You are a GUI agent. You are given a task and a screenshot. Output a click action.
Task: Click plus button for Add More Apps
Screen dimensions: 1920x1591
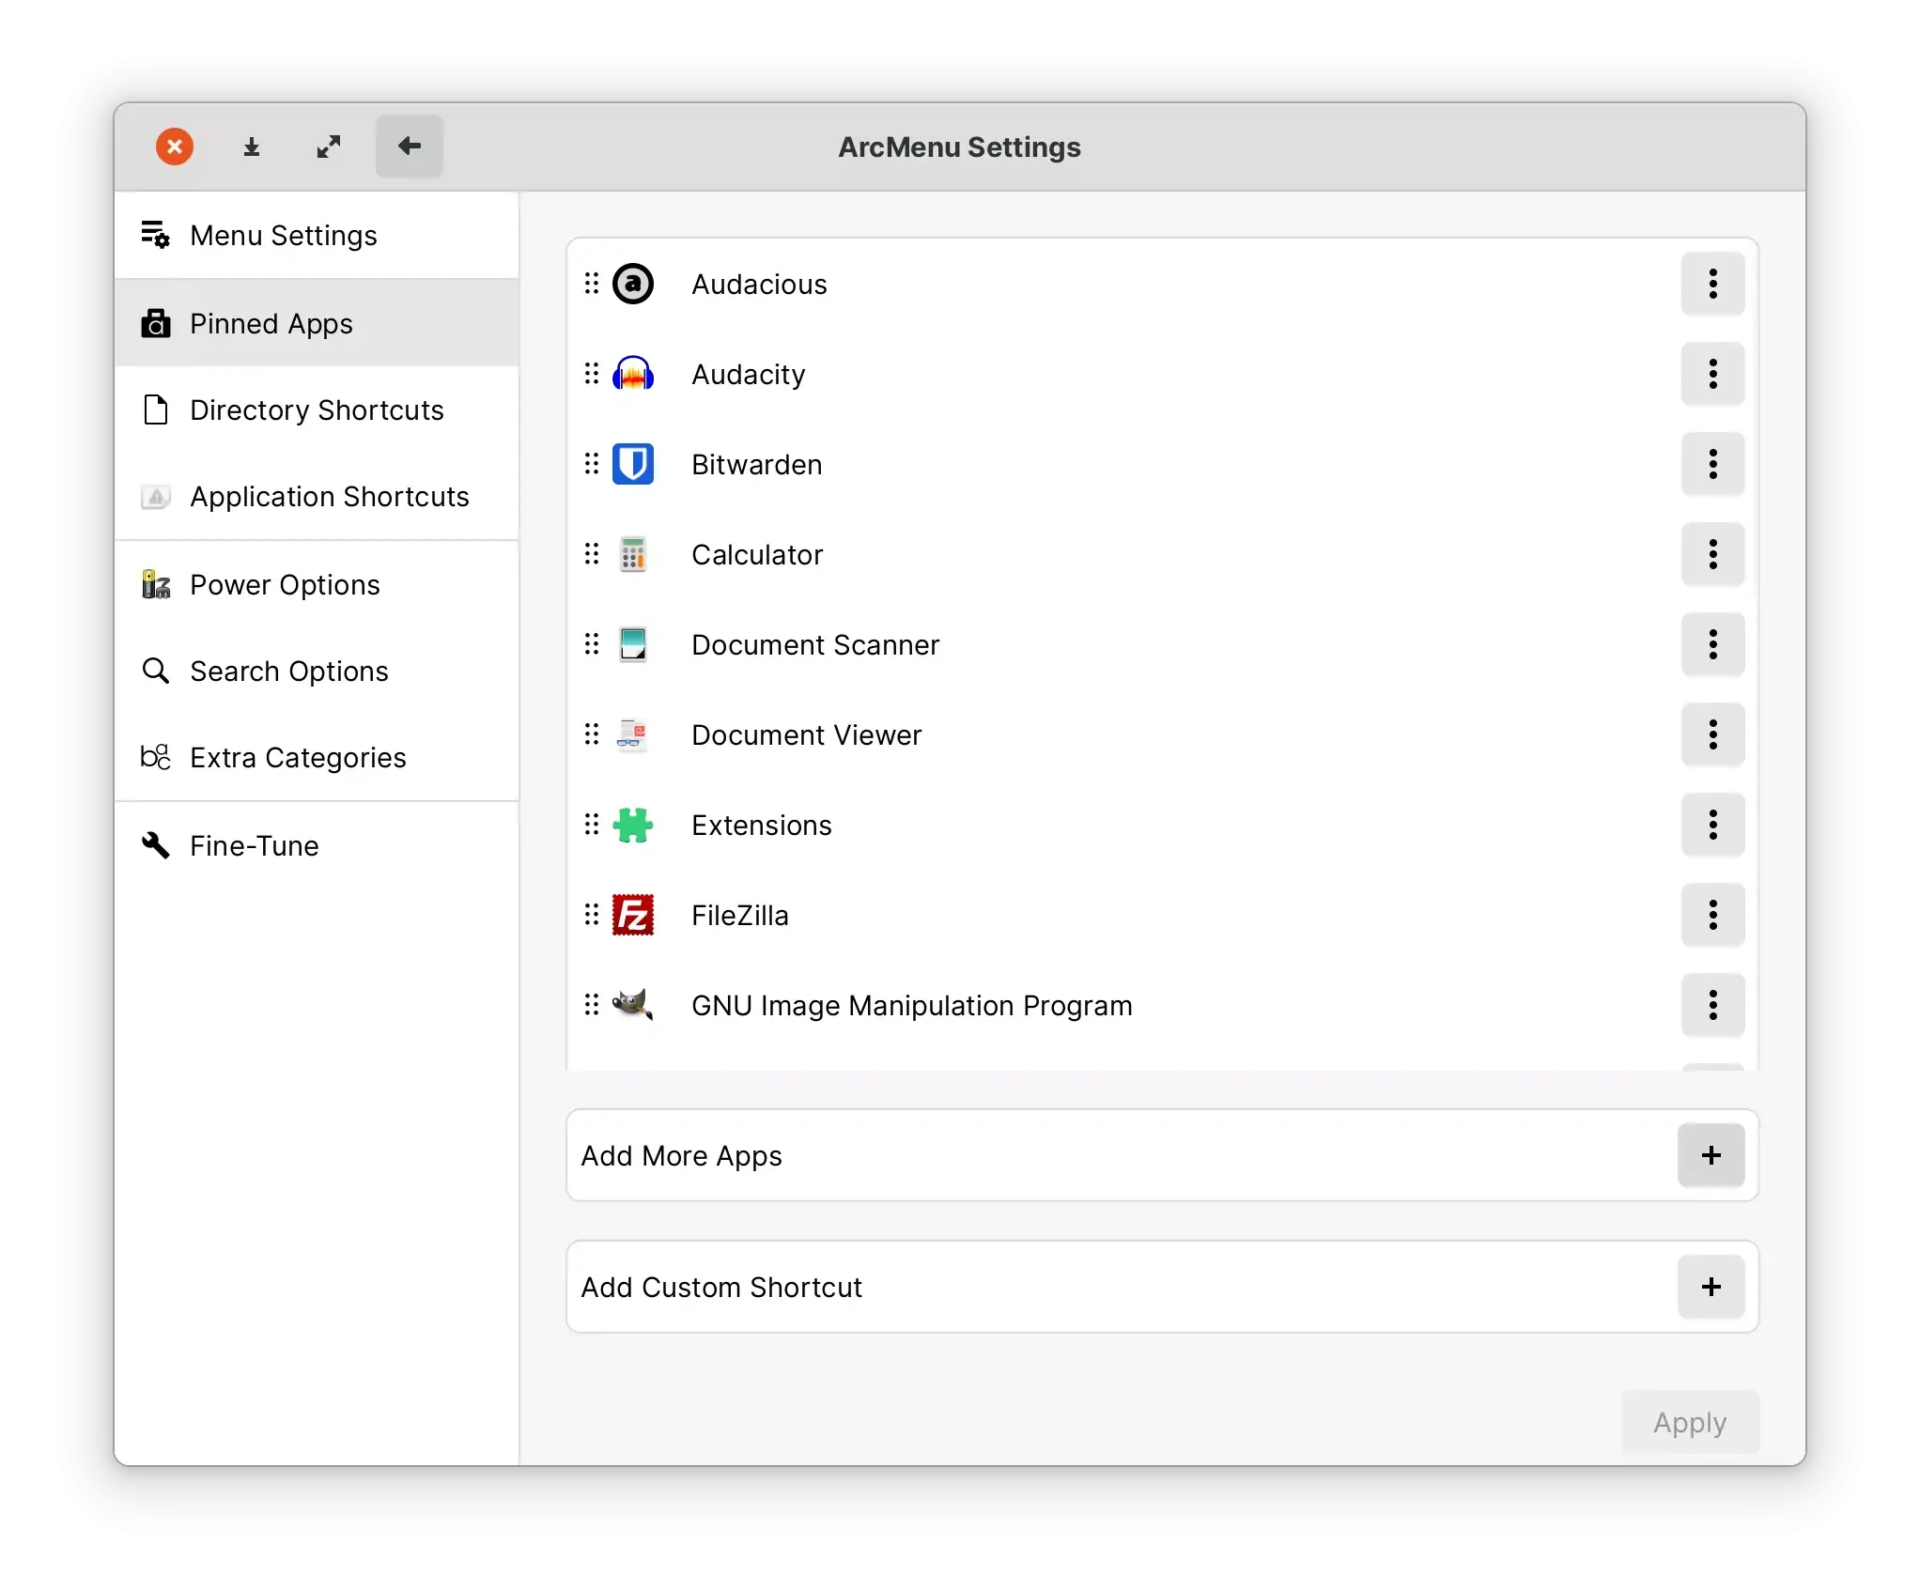[x=1711, y=1155]
